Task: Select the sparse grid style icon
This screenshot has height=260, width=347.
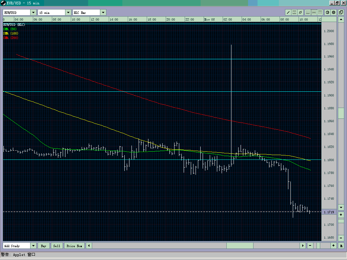Action: [x=308, y=12]
